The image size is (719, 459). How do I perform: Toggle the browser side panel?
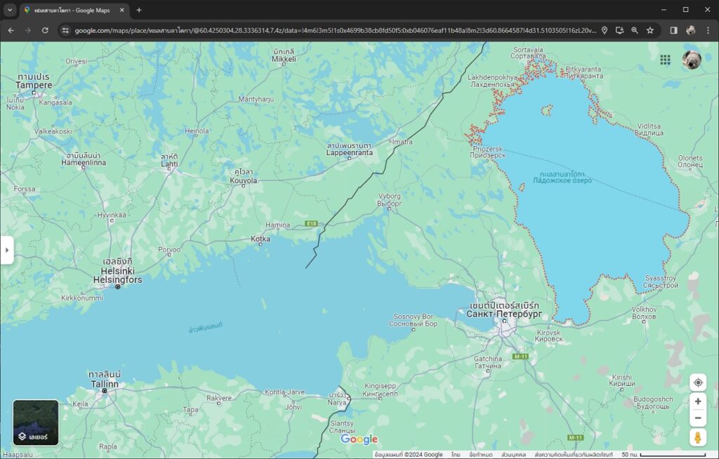click(673, 30)
